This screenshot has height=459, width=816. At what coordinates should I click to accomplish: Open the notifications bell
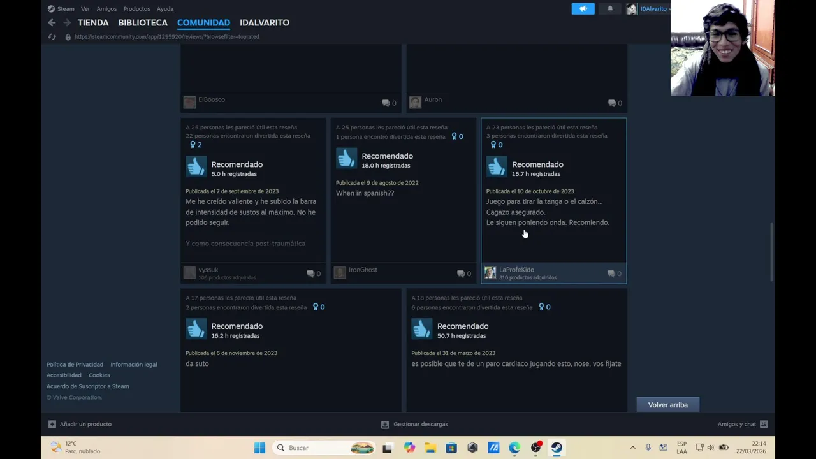click(610, 9)
